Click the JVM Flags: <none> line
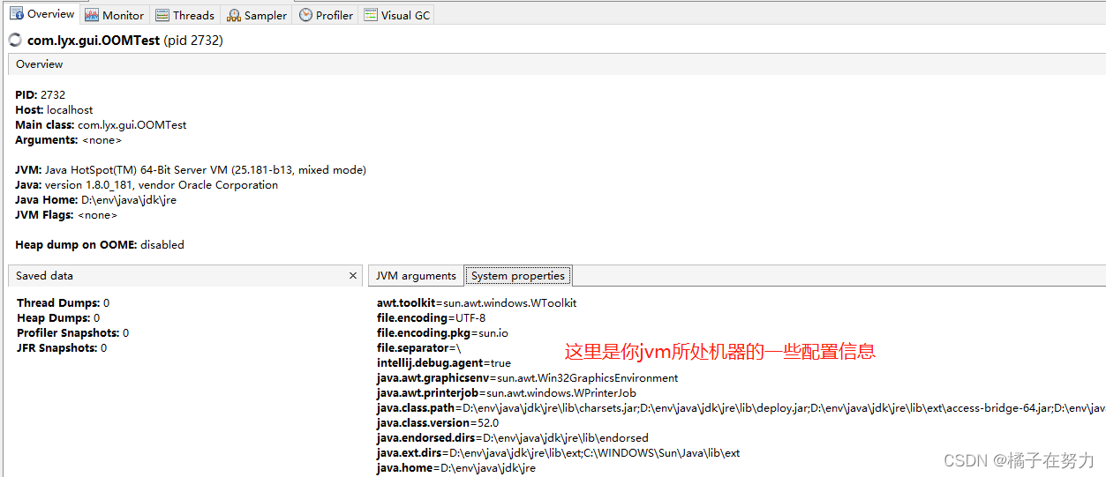Viewport: 1106px width, 477px height. pos(66,215)
